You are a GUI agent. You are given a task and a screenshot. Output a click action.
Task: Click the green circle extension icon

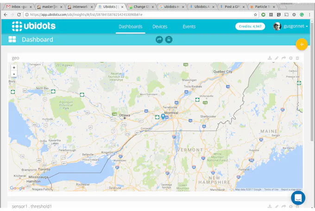tap(263, 15)
